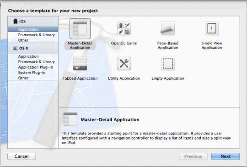Select the Single View Application icon
Viewport: 247px width, 167px height.
[212, 28]
